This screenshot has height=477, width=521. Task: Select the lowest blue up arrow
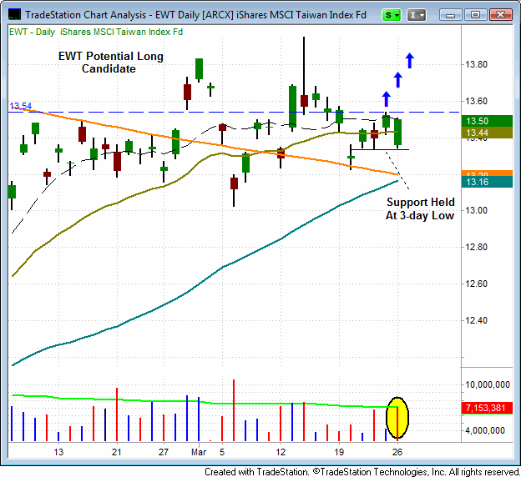coord(386,98)
